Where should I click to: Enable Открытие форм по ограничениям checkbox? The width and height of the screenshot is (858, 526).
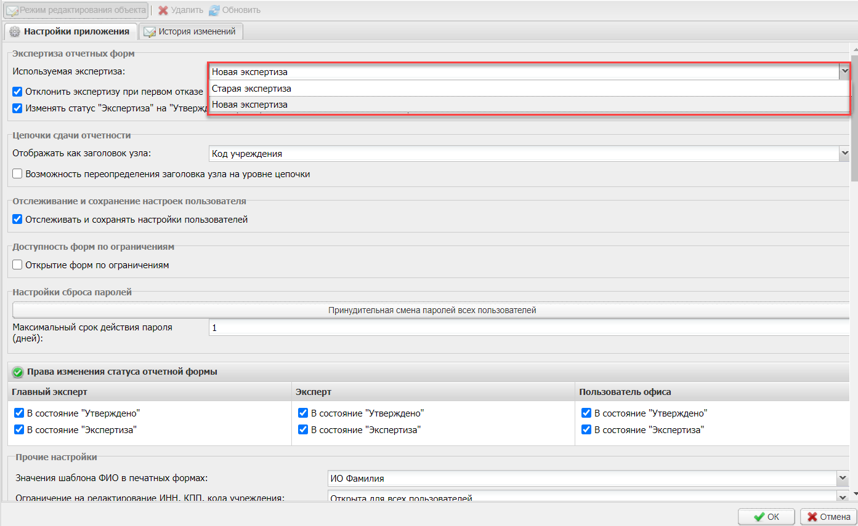(x=18, y=266)
